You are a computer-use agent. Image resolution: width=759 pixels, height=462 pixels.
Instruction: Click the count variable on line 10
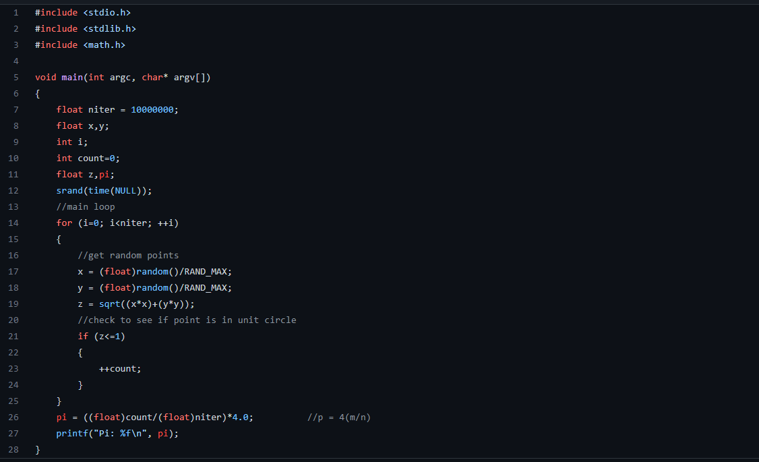tap(90, 158)
